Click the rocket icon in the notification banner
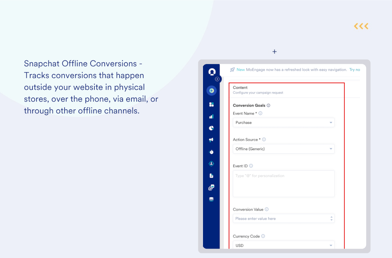Screen dimensions: 392x258 tap(232, 70)
